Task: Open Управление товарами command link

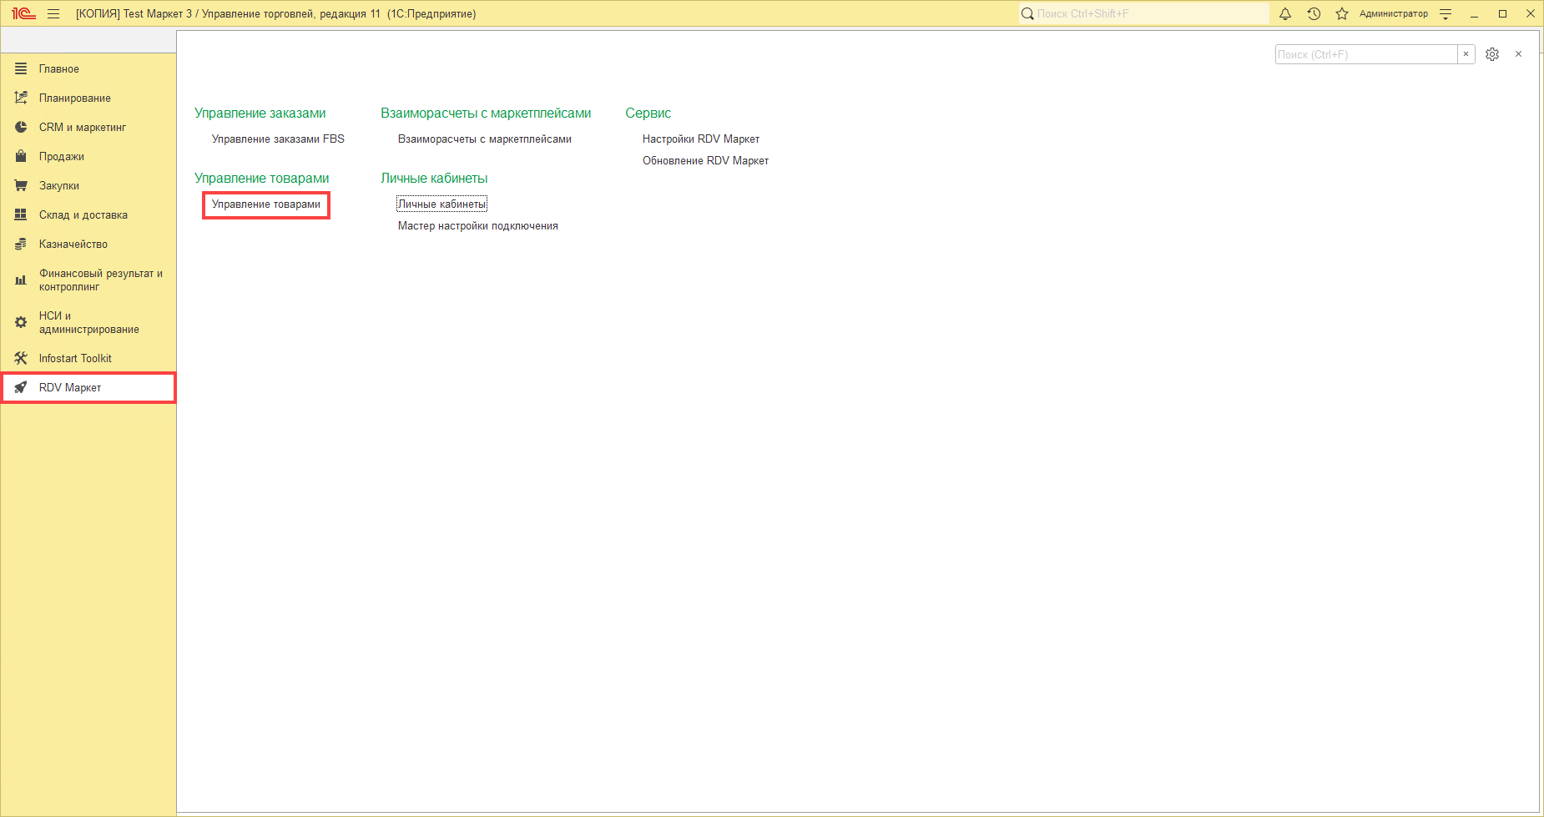Action: [x=266, y=204]
